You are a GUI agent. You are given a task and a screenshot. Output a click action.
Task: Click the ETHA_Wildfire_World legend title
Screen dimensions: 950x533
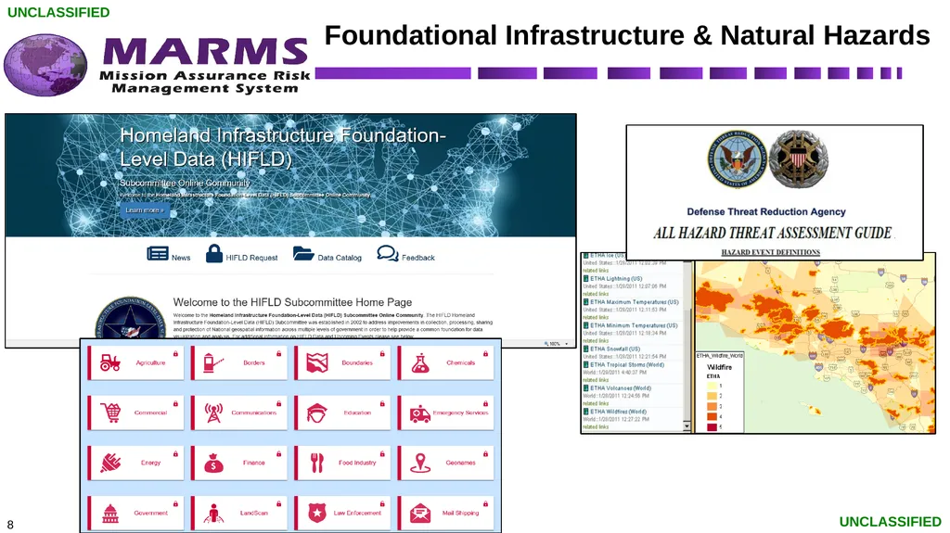click(719, 356)
